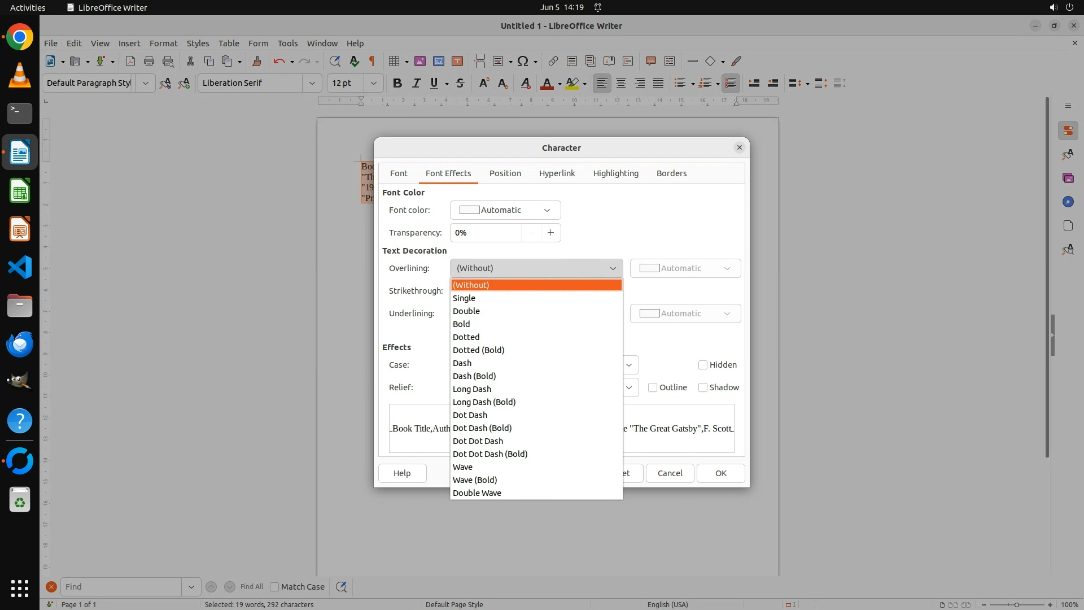
Task: Click the Center alignment icon
Action: (x=621, y=83)
